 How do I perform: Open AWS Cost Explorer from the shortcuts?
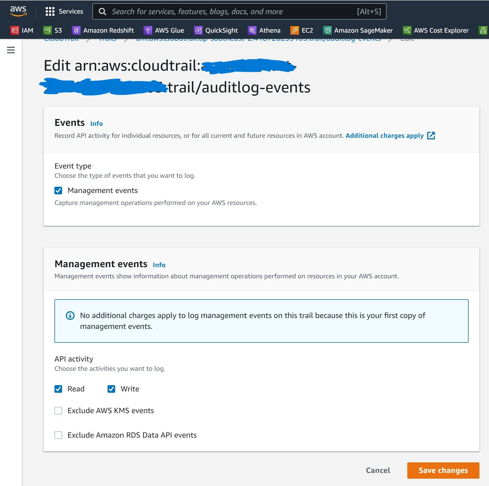[437, 30]
